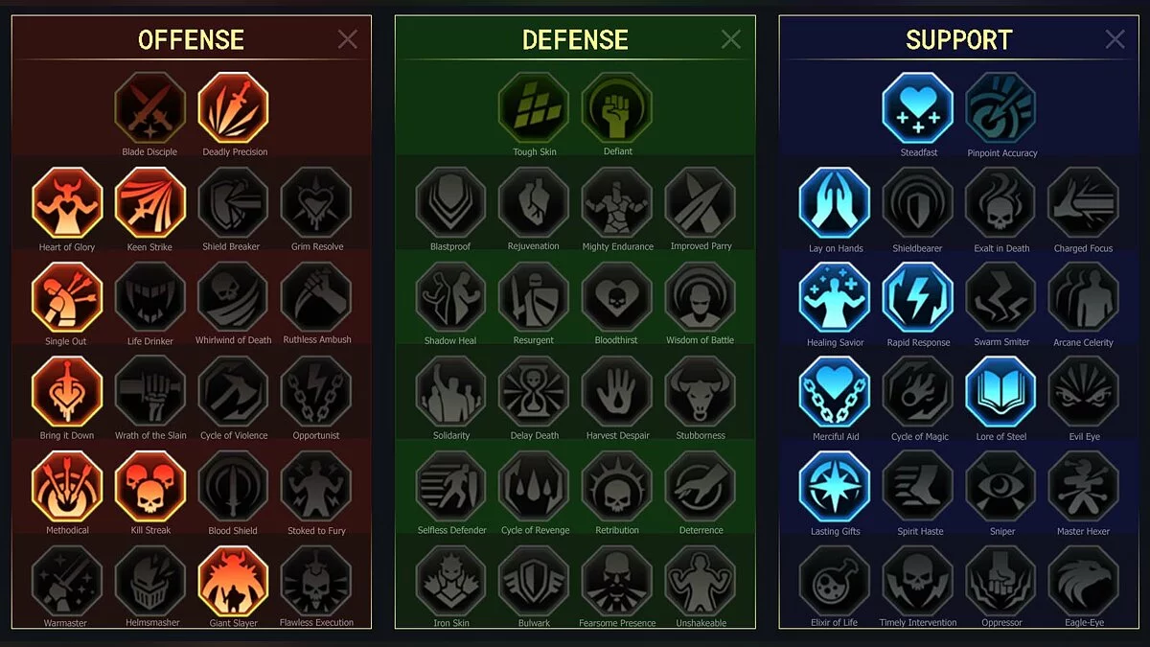The width and height of the screenshot is (1150, 647).
Task: Pick the Giant Slayer mastery icon
Action: [234, 581]
